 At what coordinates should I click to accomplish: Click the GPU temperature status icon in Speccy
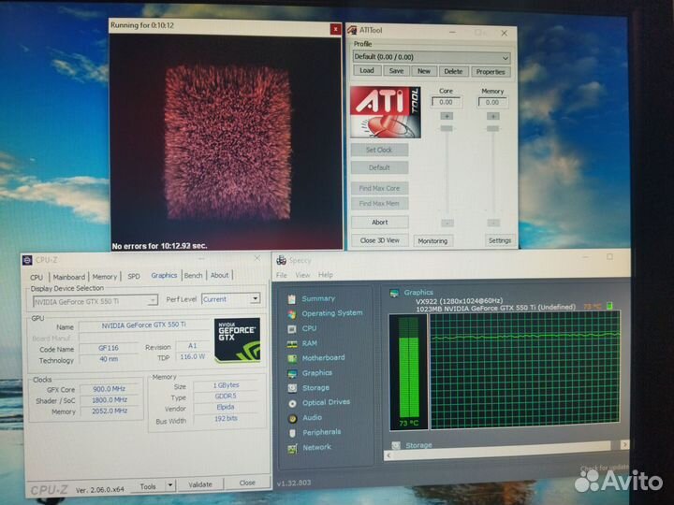click(x=609, y=306)
